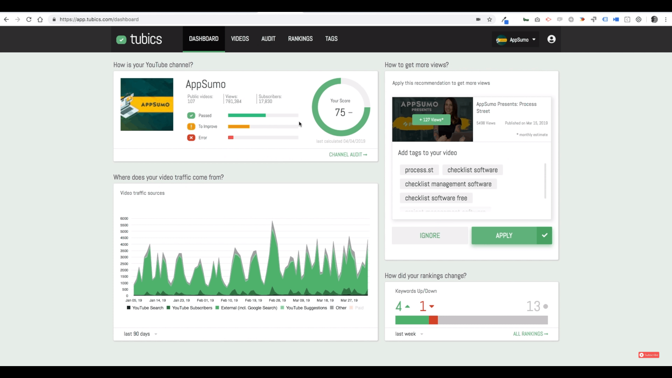Viewport: 672px width, 378px height.
Task: Open the Audit tab
Action: click(268, 39)
